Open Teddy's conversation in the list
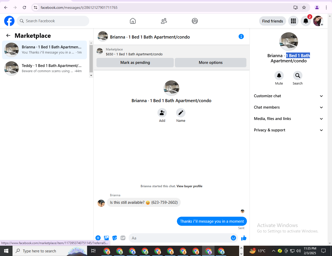Image resolution: width=332 pixels, height=256 pixels. point(45,68)
